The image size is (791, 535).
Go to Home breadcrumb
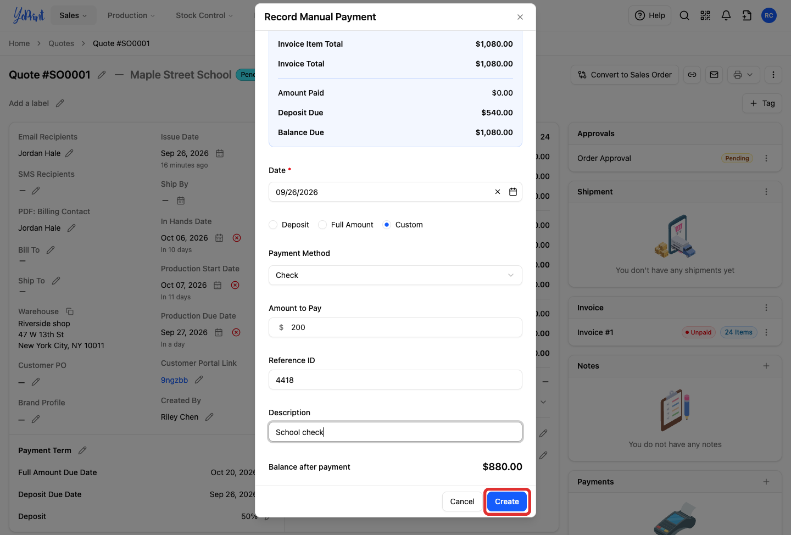[19, 43]
